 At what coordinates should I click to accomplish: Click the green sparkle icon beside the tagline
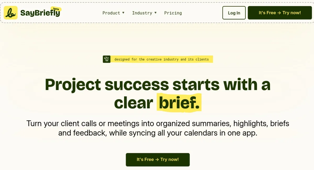coord(106,59)
